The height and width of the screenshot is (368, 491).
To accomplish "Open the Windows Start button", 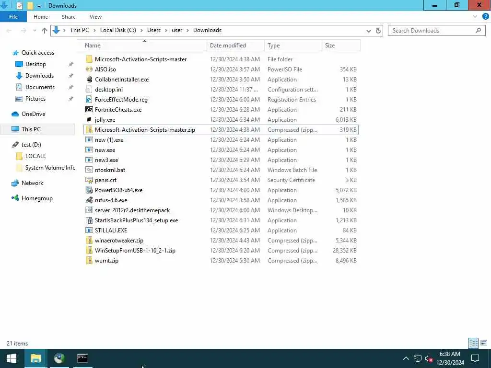I will point(12,358).
